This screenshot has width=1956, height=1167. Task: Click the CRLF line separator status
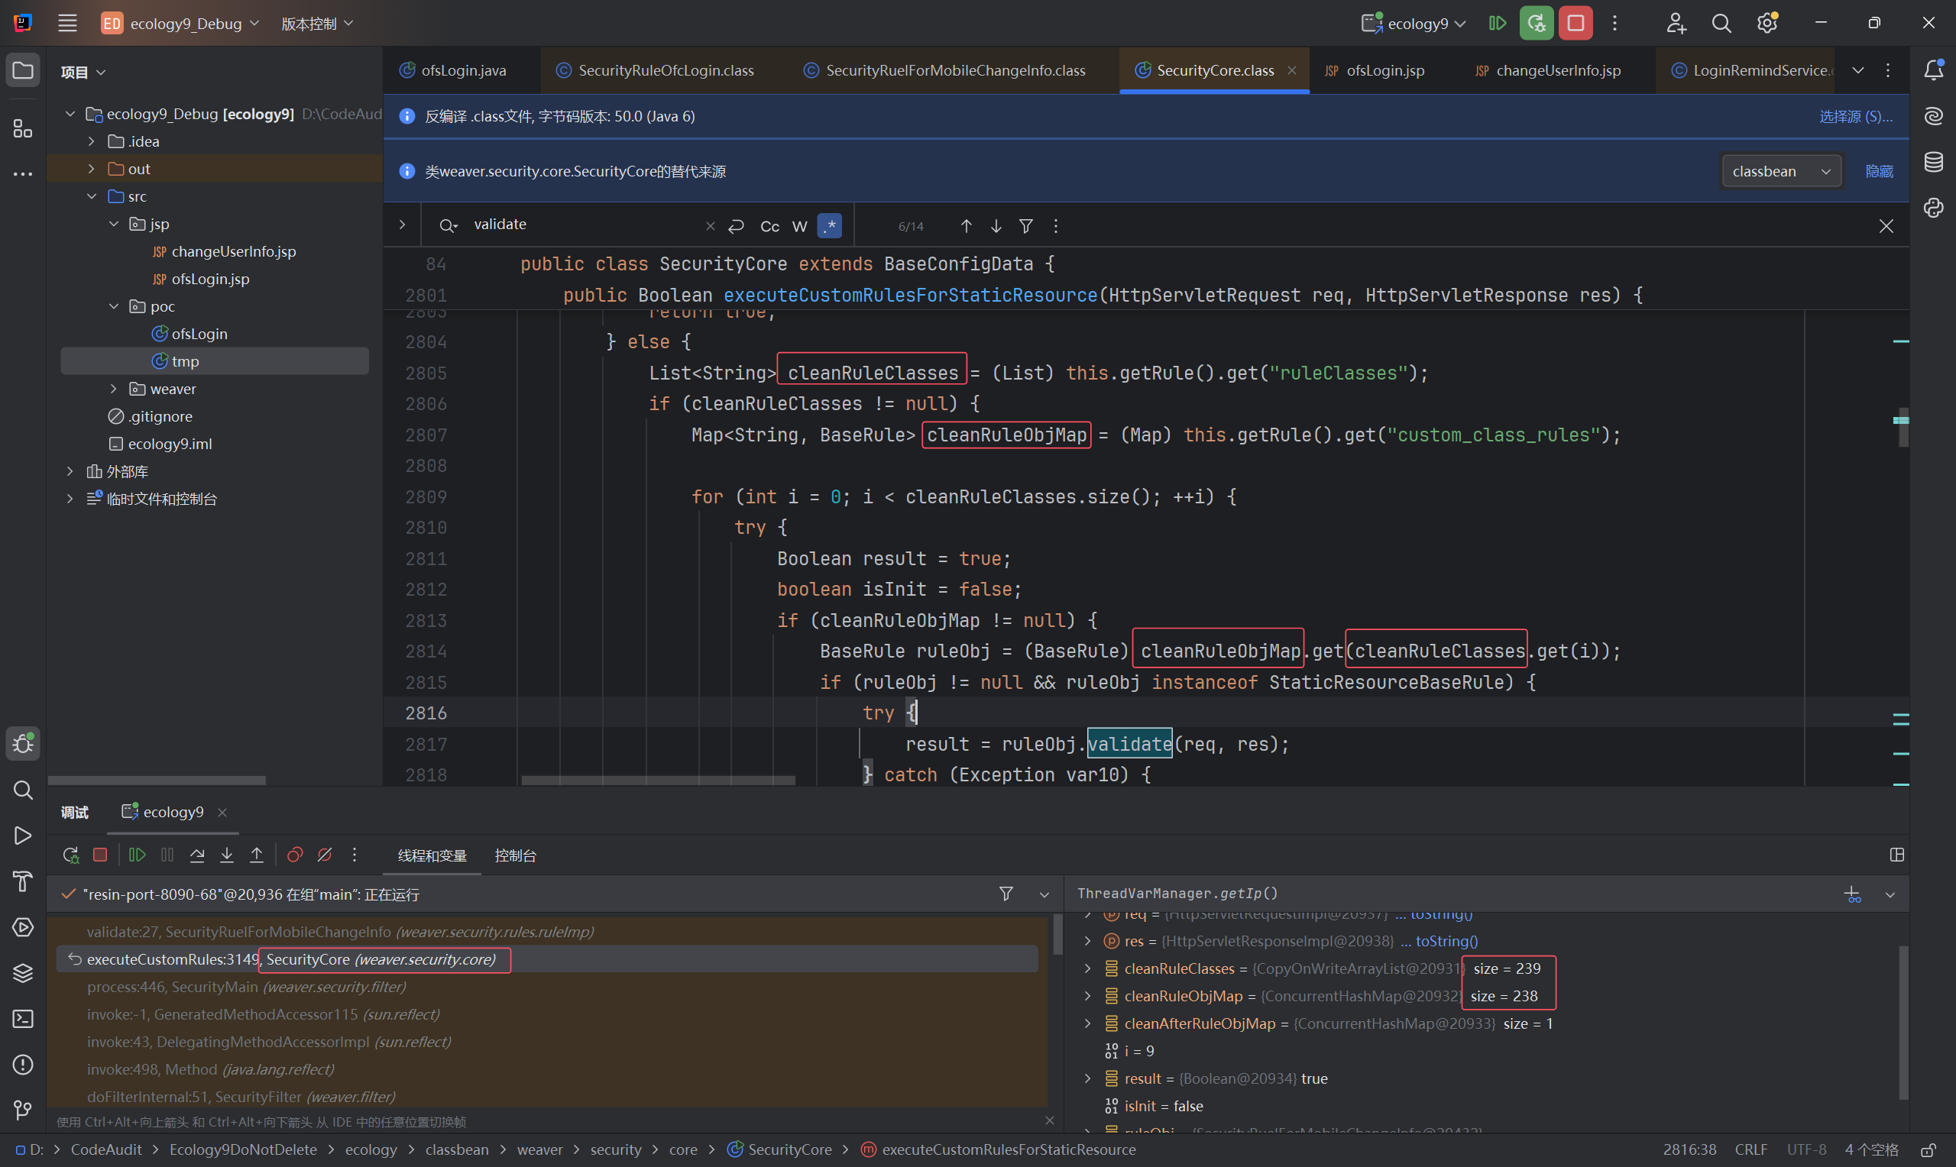tap(1750, 1149)
